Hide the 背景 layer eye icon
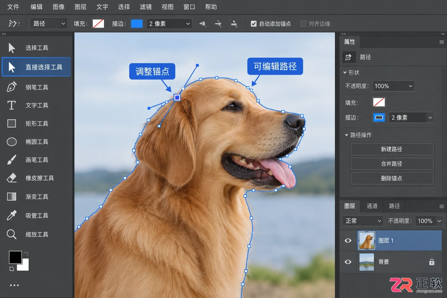 348,262
